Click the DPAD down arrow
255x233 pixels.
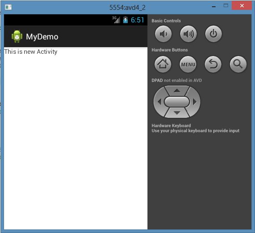tap(177, 112)
